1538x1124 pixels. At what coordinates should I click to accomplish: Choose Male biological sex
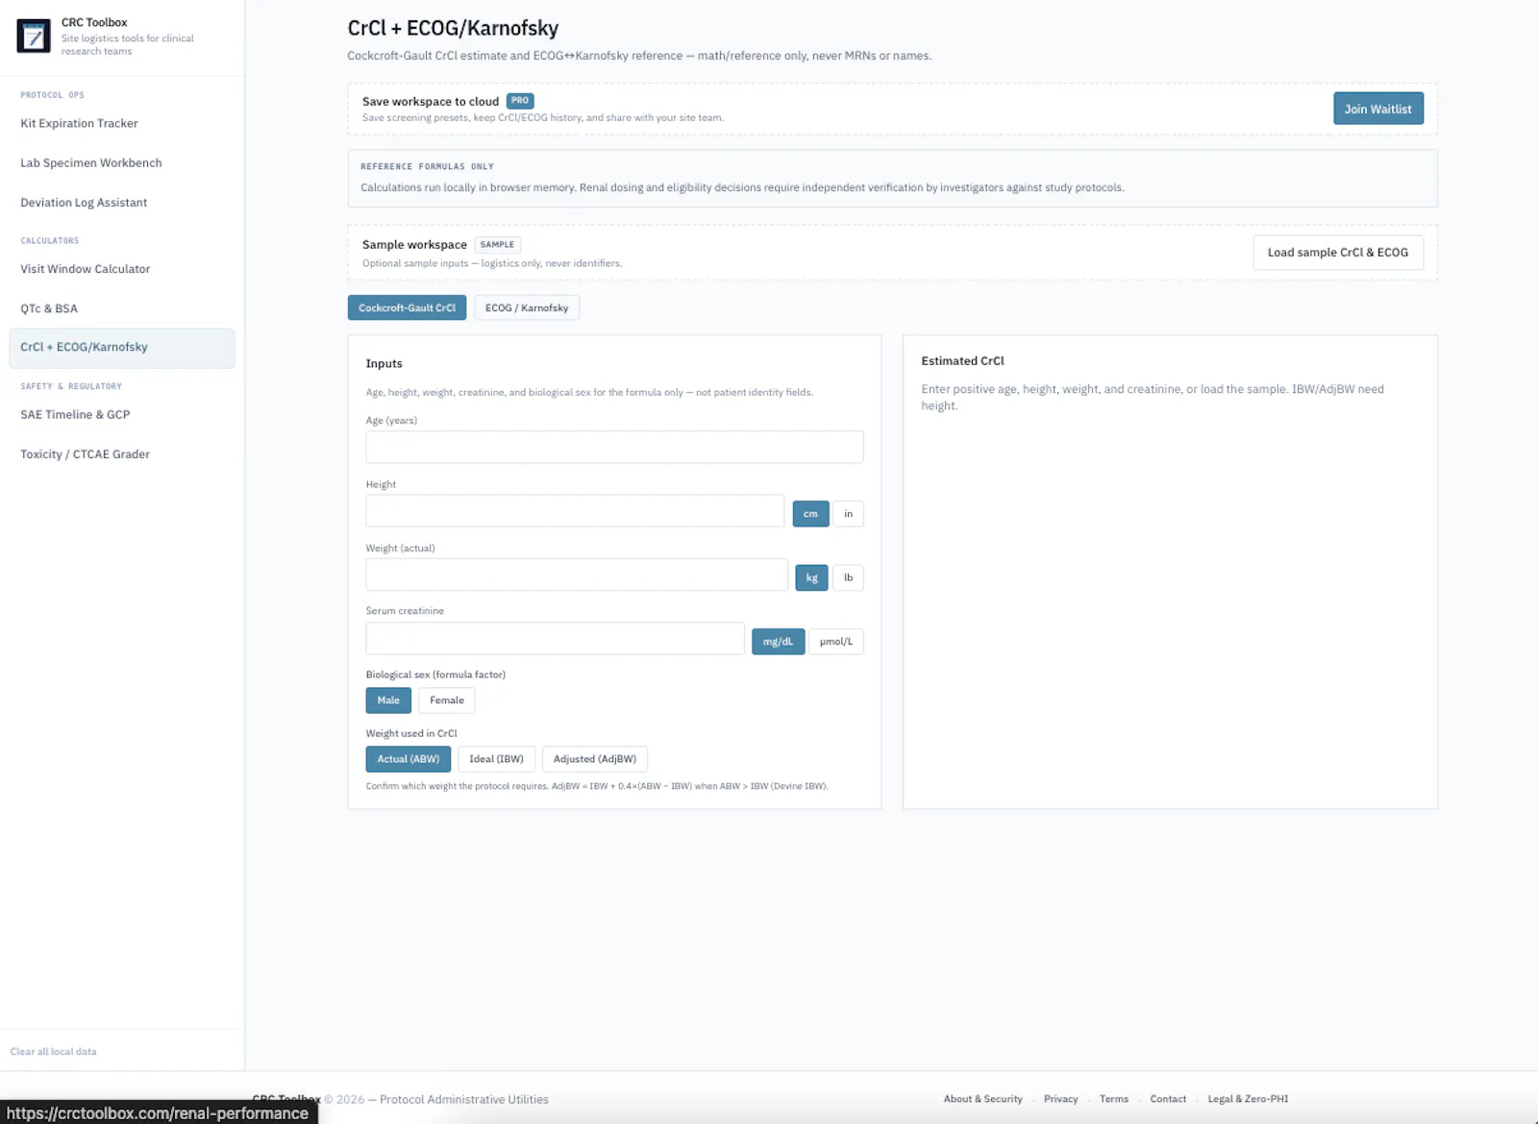(388, 700)
